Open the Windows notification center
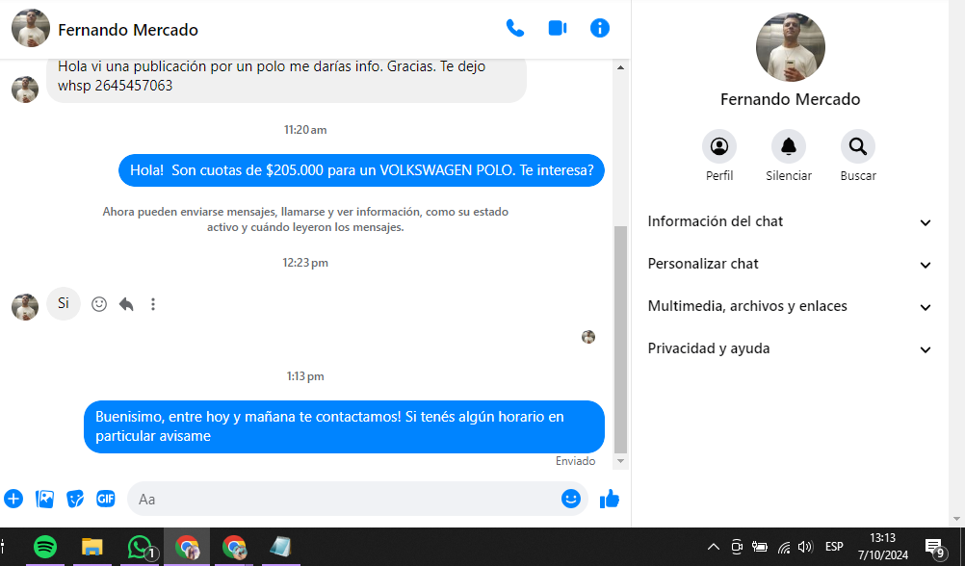Screen dimensions: 965x566 pos(935,547)
